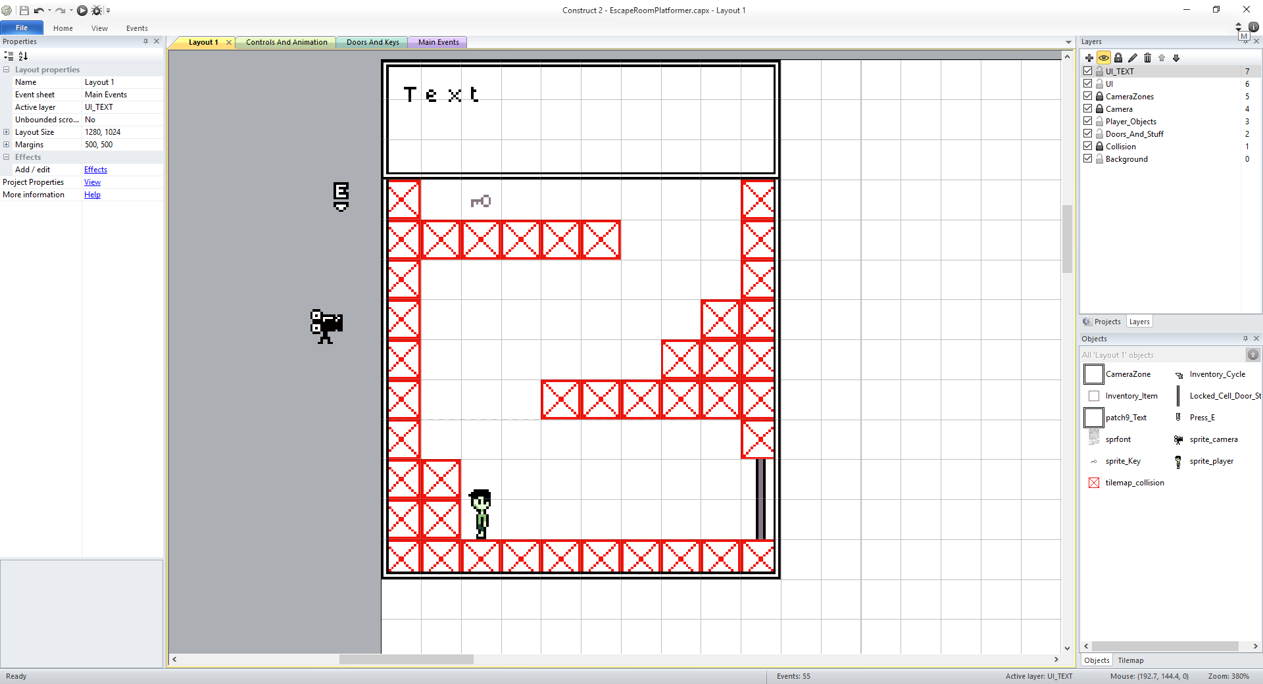Switch to the Home ribbon tab
The height and width of the screenshot is (684, 1263).
pos(63,28)
